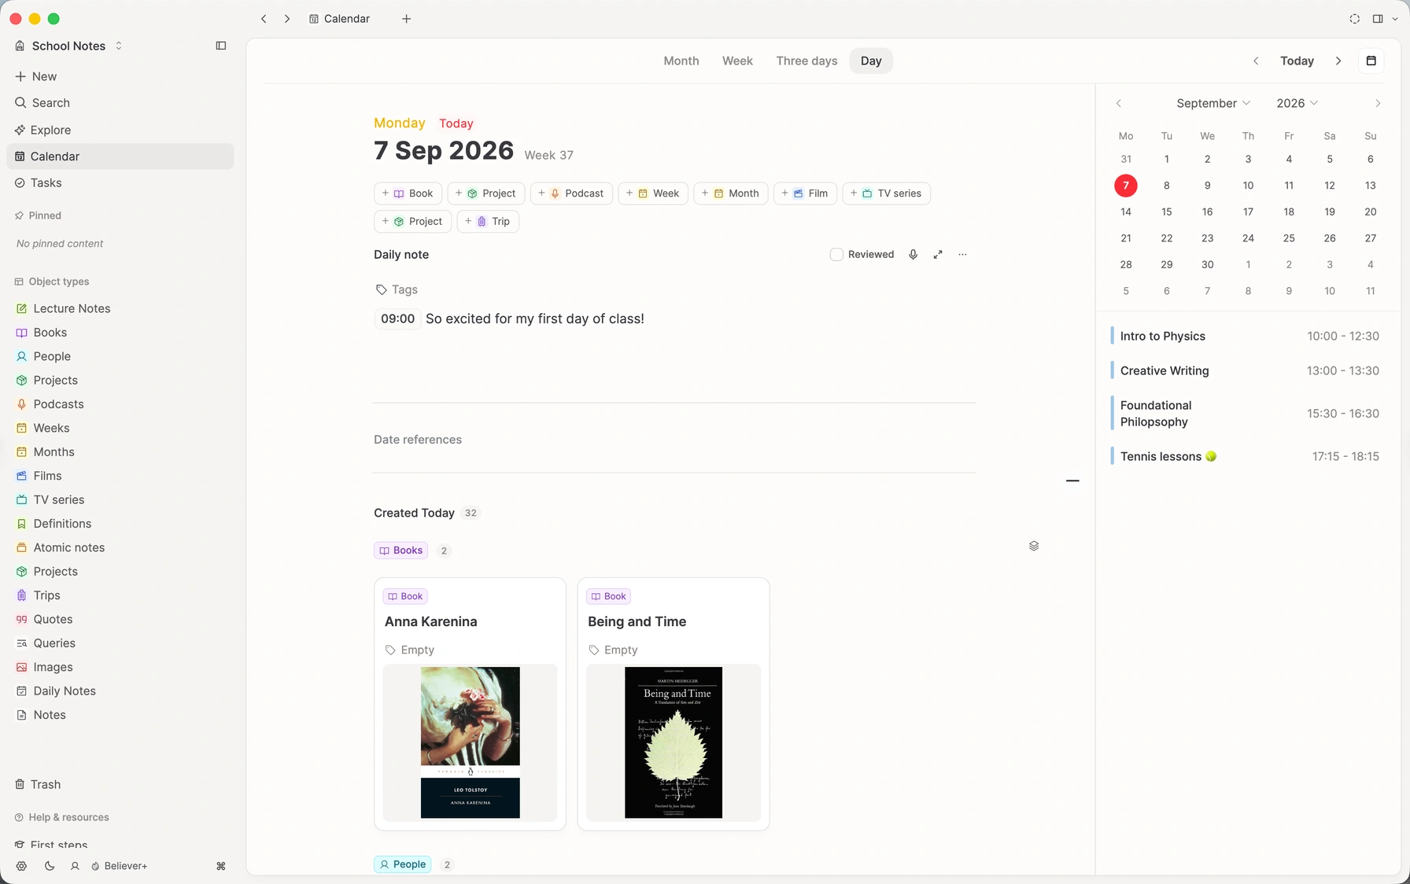Open the Intro to Physics event
The height and width of the screenshot is (884, 1410).
(x=1245, y=336)
